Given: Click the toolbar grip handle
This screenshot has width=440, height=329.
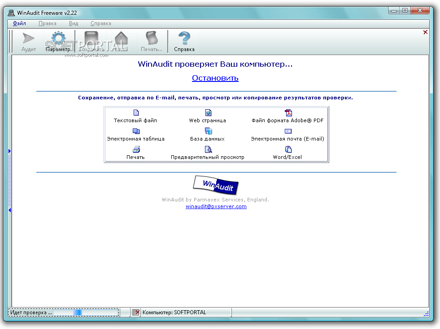Looking at the screenshot, I should click(x=11, y=42).
